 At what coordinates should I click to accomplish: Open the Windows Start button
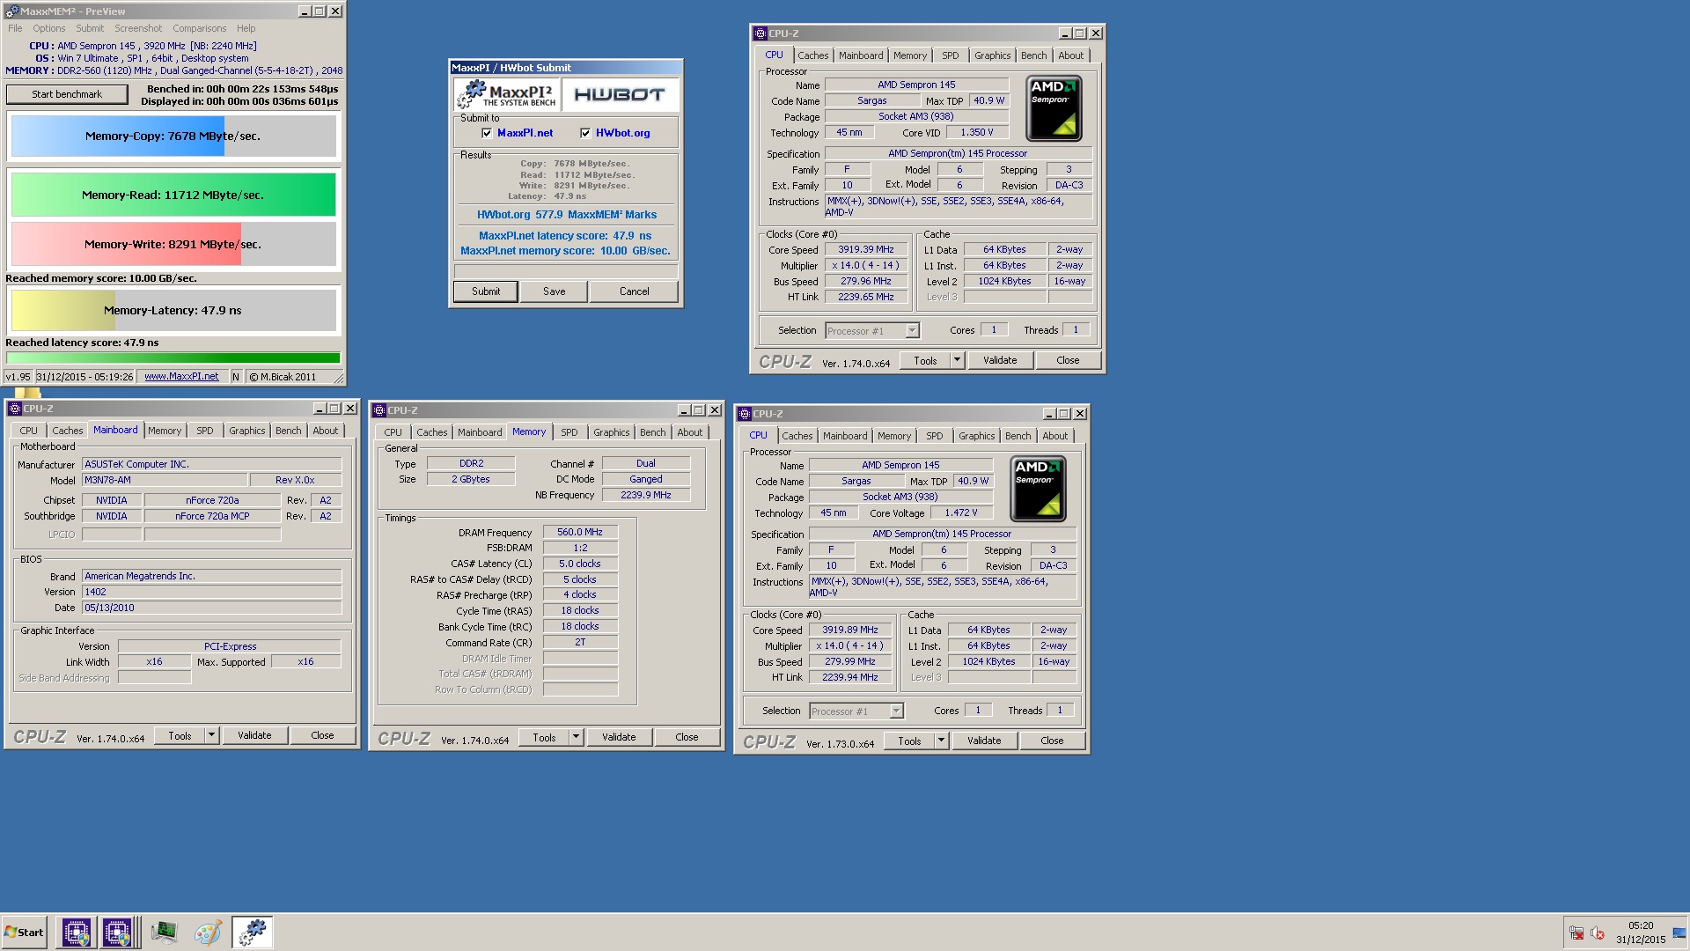(24, 933)
